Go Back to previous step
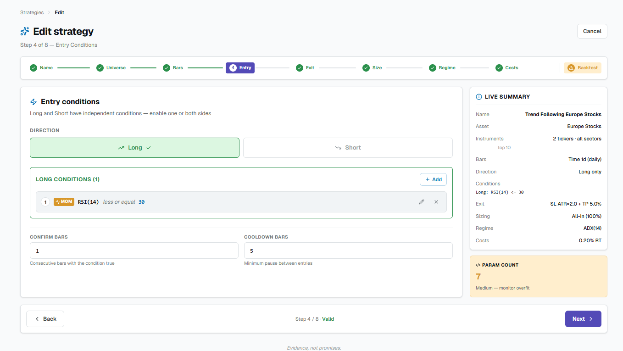Image resolution: width=623 pixels, height=351 pixels. click(x=45, y=319)
